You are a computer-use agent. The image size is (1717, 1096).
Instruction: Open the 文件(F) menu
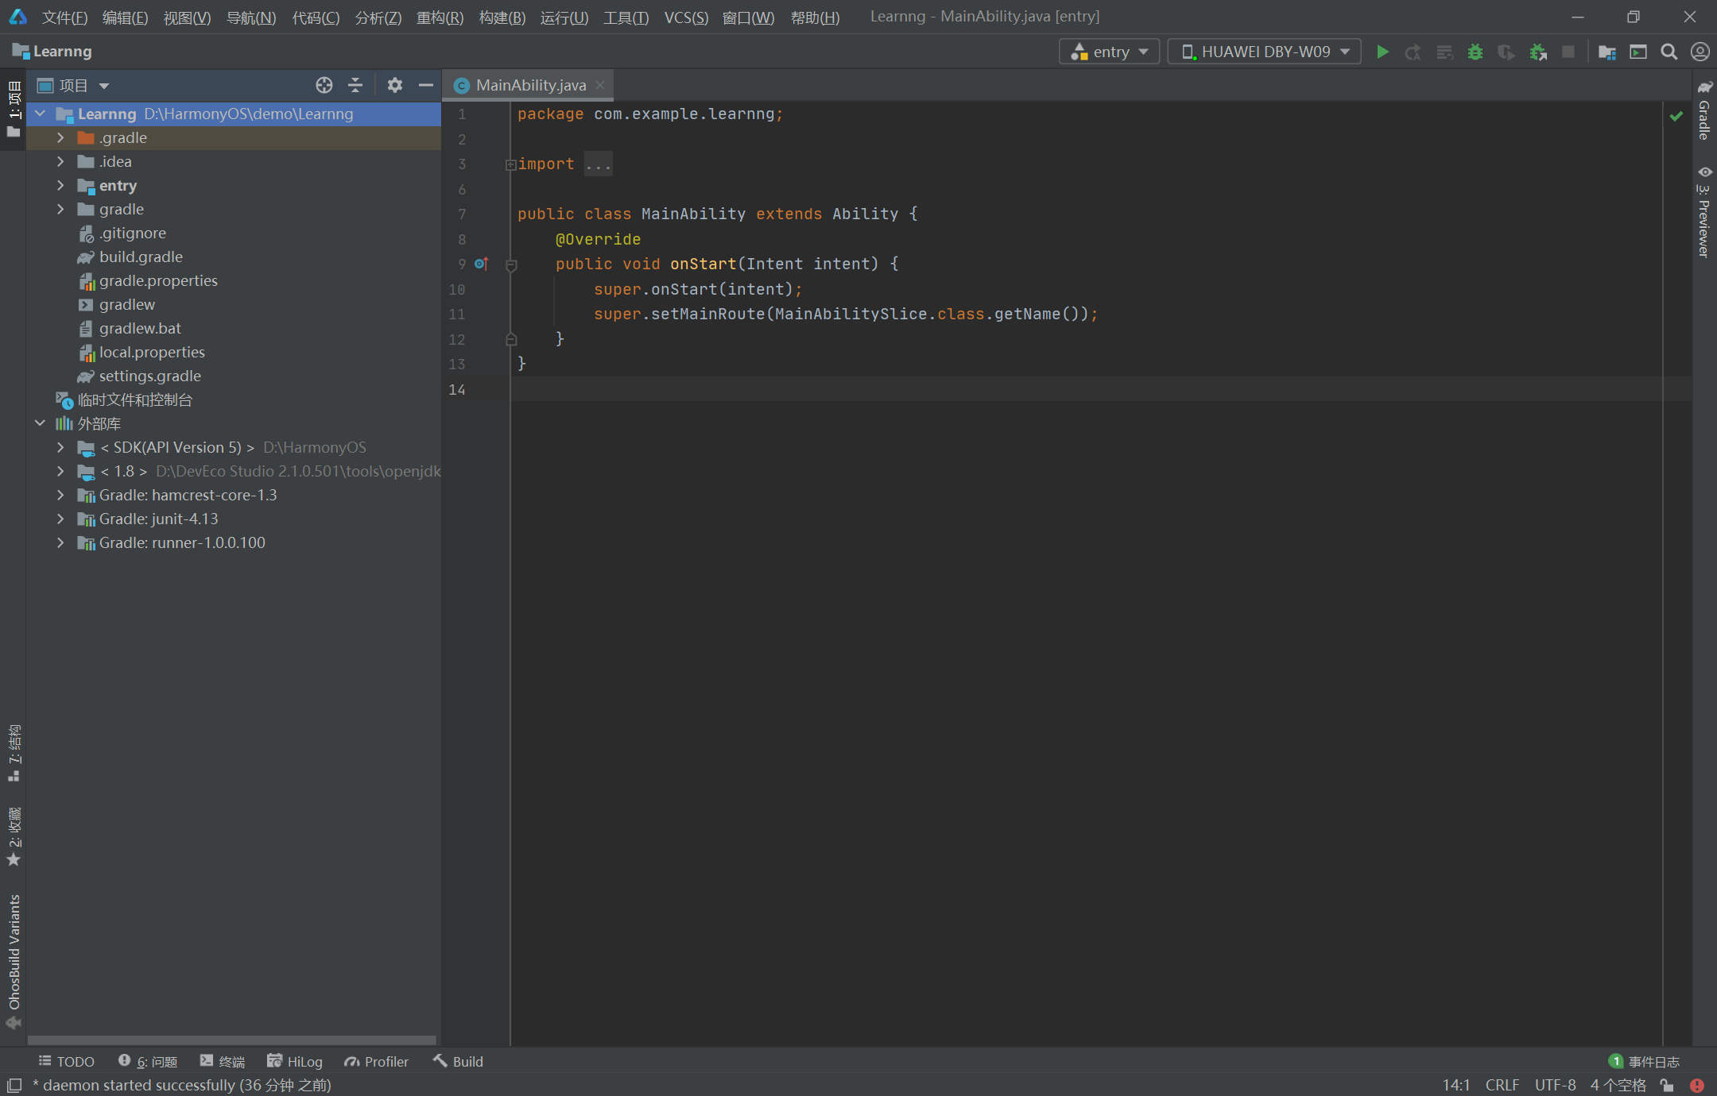click(x=64, y=17)
